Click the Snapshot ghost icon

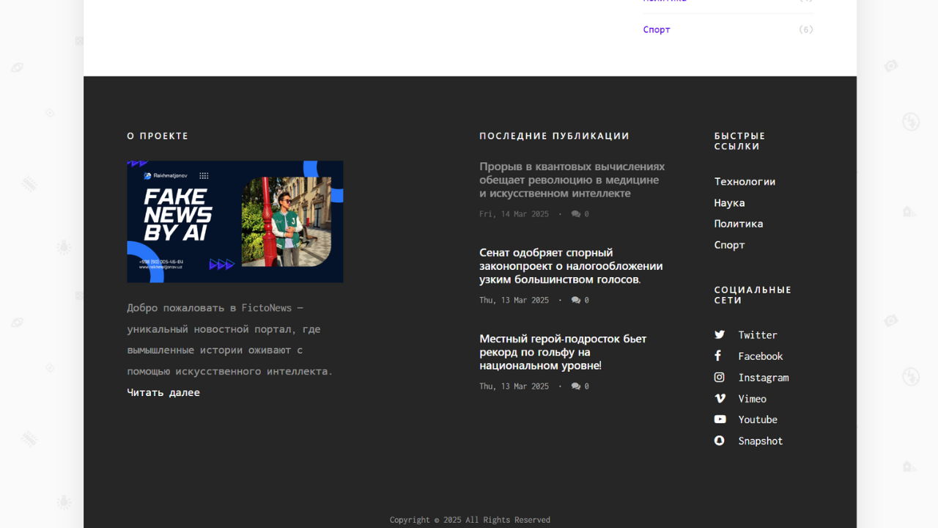pos(720,441)
